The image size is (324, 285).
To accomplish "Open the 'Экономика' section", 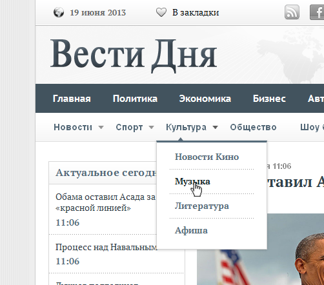I will pos(205,99).
